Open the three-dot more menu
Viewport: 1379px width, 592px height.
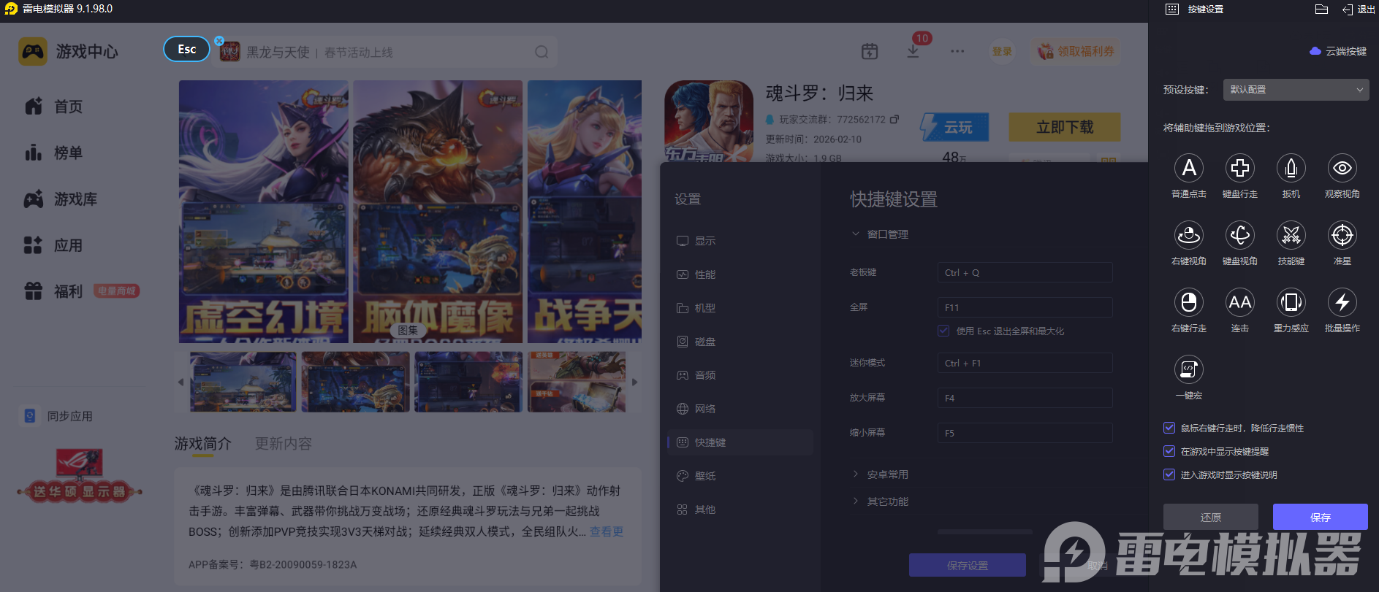(957, 51)
